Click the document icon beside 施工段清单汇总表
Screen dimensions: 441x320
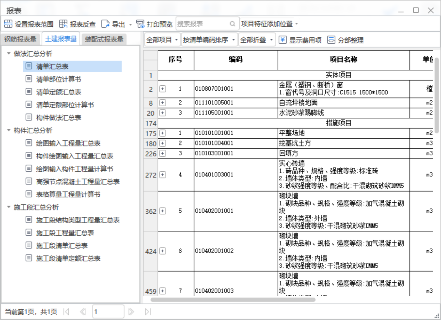point(29,245)
